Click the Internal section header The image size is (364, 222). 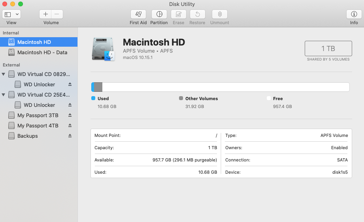[x=11, y=33]
